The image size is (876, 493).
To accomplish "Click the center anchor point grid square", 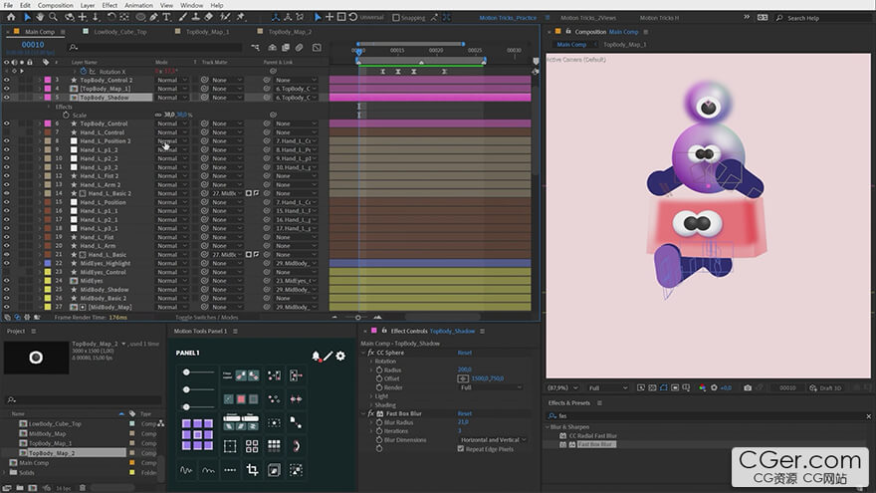I will pos(197,434).
